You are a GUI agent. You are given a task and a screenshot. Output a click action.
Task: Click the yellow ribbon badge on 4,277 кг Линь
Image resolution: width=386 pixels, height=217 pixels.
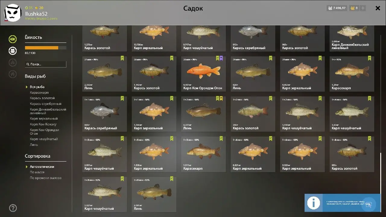221,98
